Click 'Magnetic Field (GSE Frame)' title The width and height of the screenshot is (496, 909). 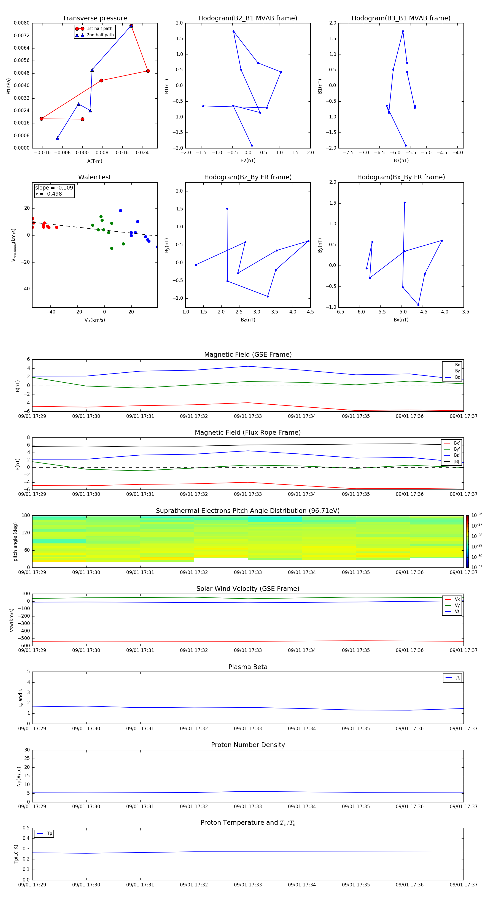pos(248,355)
